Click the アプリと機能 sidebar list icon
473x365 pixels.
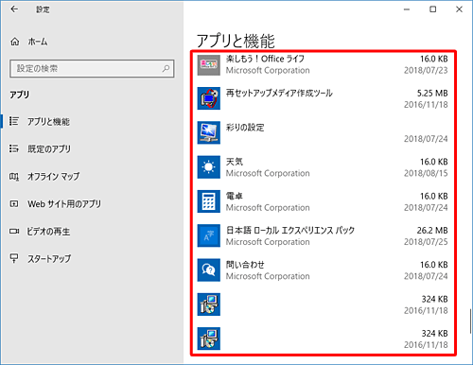[x=14, y=121]
